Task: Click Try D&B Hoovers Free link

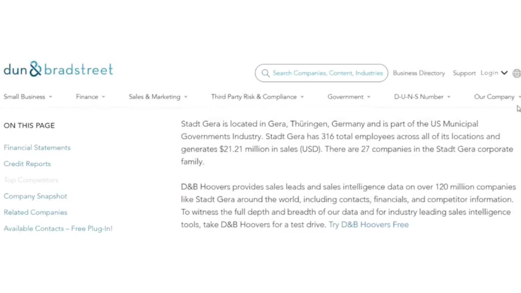Action: (368, 225)
